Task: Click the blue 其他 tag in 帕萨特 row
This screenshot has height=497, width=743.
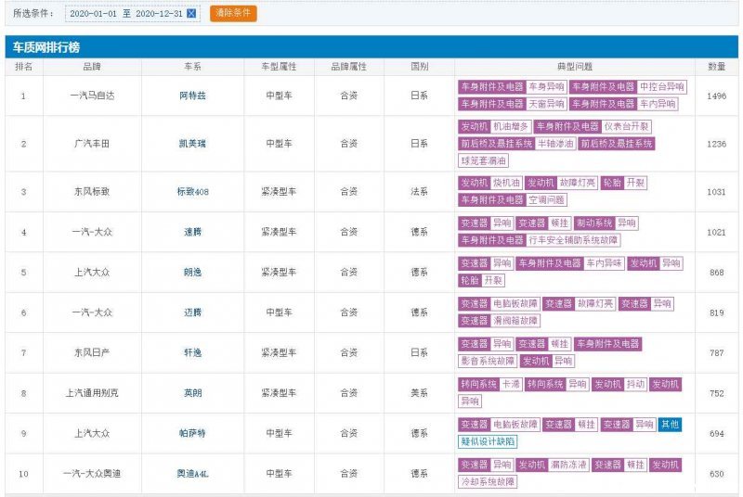Action: pos(670,425)
